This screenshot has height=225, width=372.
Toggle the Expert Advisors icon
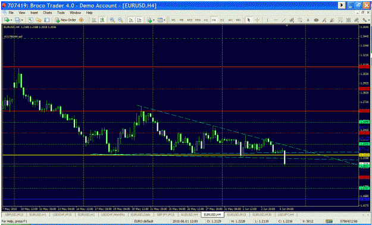coord(82,20)
